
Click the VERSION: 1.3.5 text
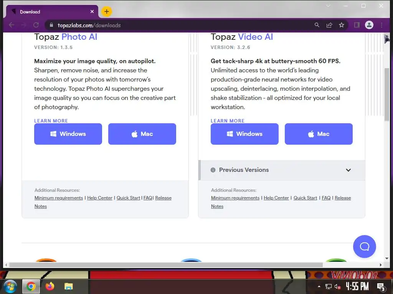tap(53, 47)
